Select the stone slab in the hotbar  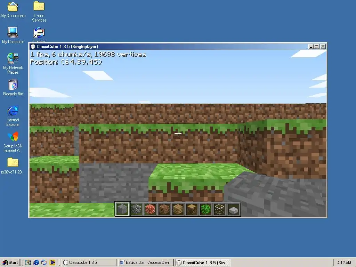pos(233,209)
